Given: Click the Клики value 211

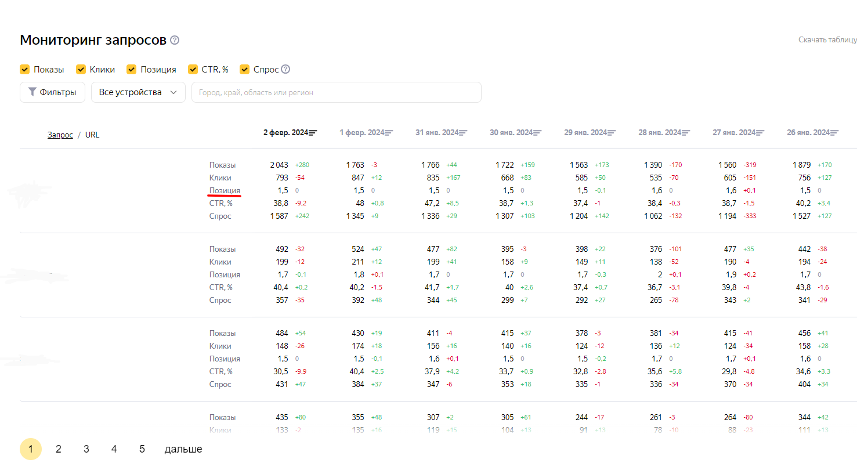Looking at the screenshot, I should point(358,262).
